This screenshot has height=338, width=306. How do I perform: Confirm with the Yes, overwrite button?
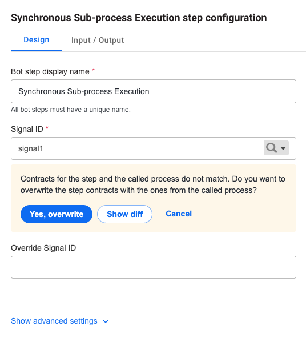tap(57, 214)
